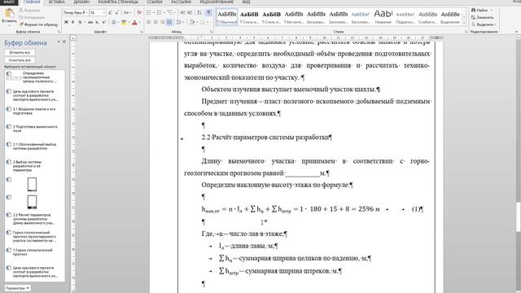The image size is (521, 293).
Task: Apply superscript formatting
Action: pos(104,22)
